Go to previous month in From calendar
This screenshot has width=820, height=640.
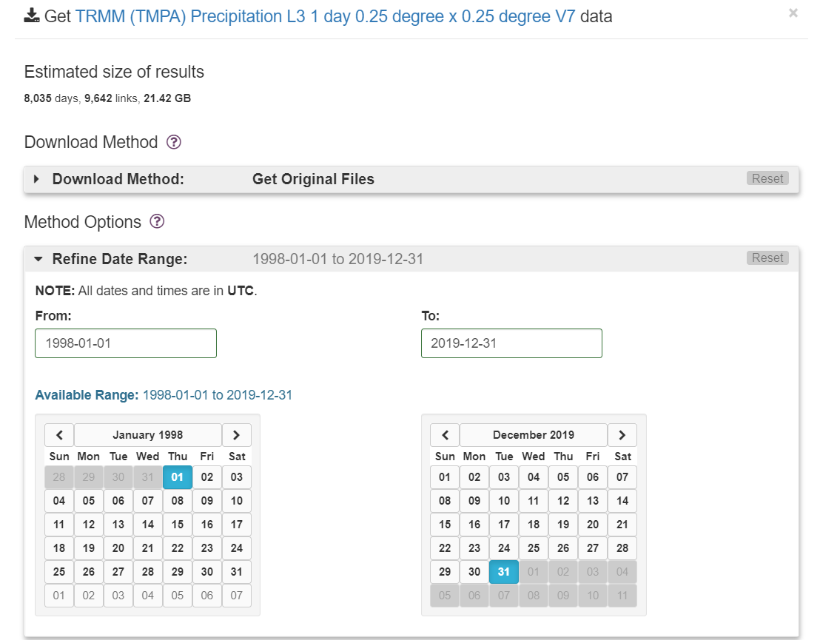coord(59,435)
